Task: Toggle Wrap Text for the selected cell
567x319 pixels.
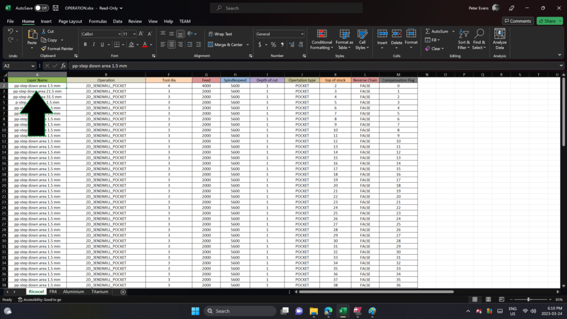Action: point(220,34)
